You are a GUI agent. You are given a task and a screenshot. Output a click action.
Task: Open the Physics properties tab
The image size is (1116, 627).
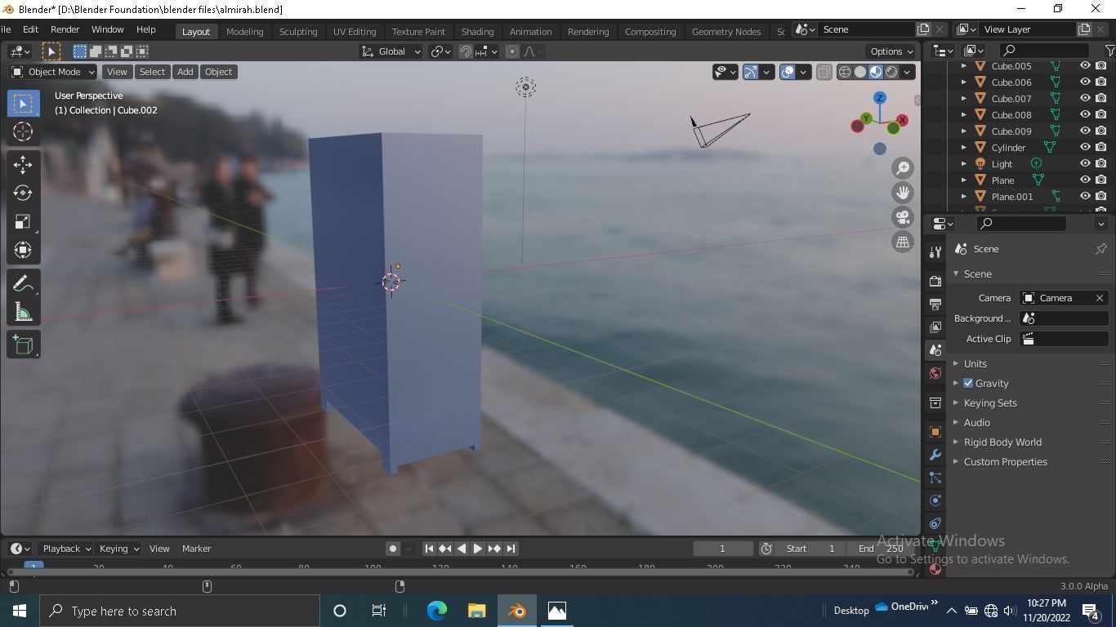click(935, 500)
